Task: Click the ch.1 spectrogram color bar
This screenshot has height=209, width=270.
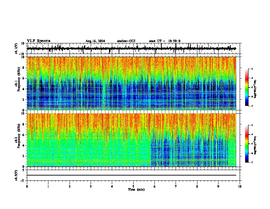Action: click(x=247, y=87)
